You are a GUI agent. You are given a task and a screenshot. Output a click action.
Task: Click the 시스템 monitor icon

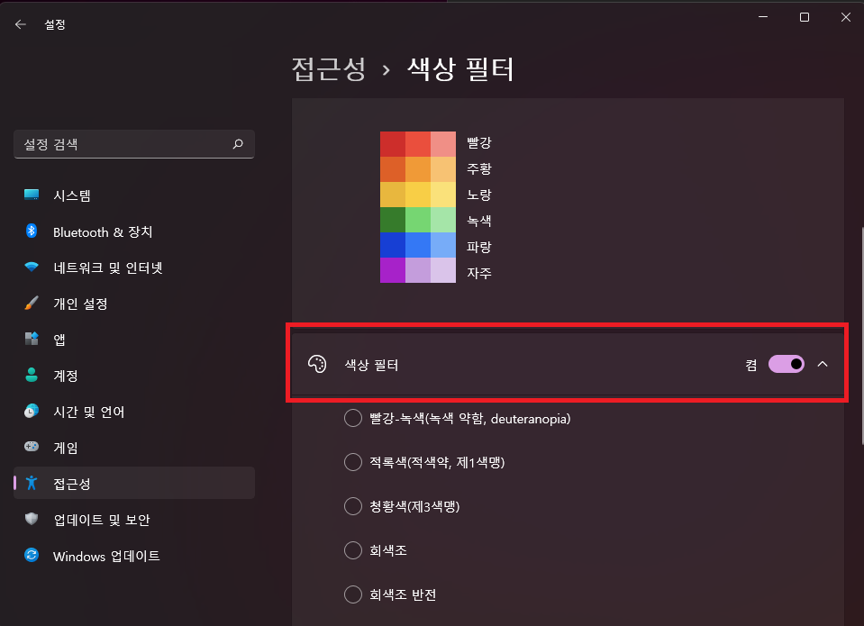[x=32, y=195]
